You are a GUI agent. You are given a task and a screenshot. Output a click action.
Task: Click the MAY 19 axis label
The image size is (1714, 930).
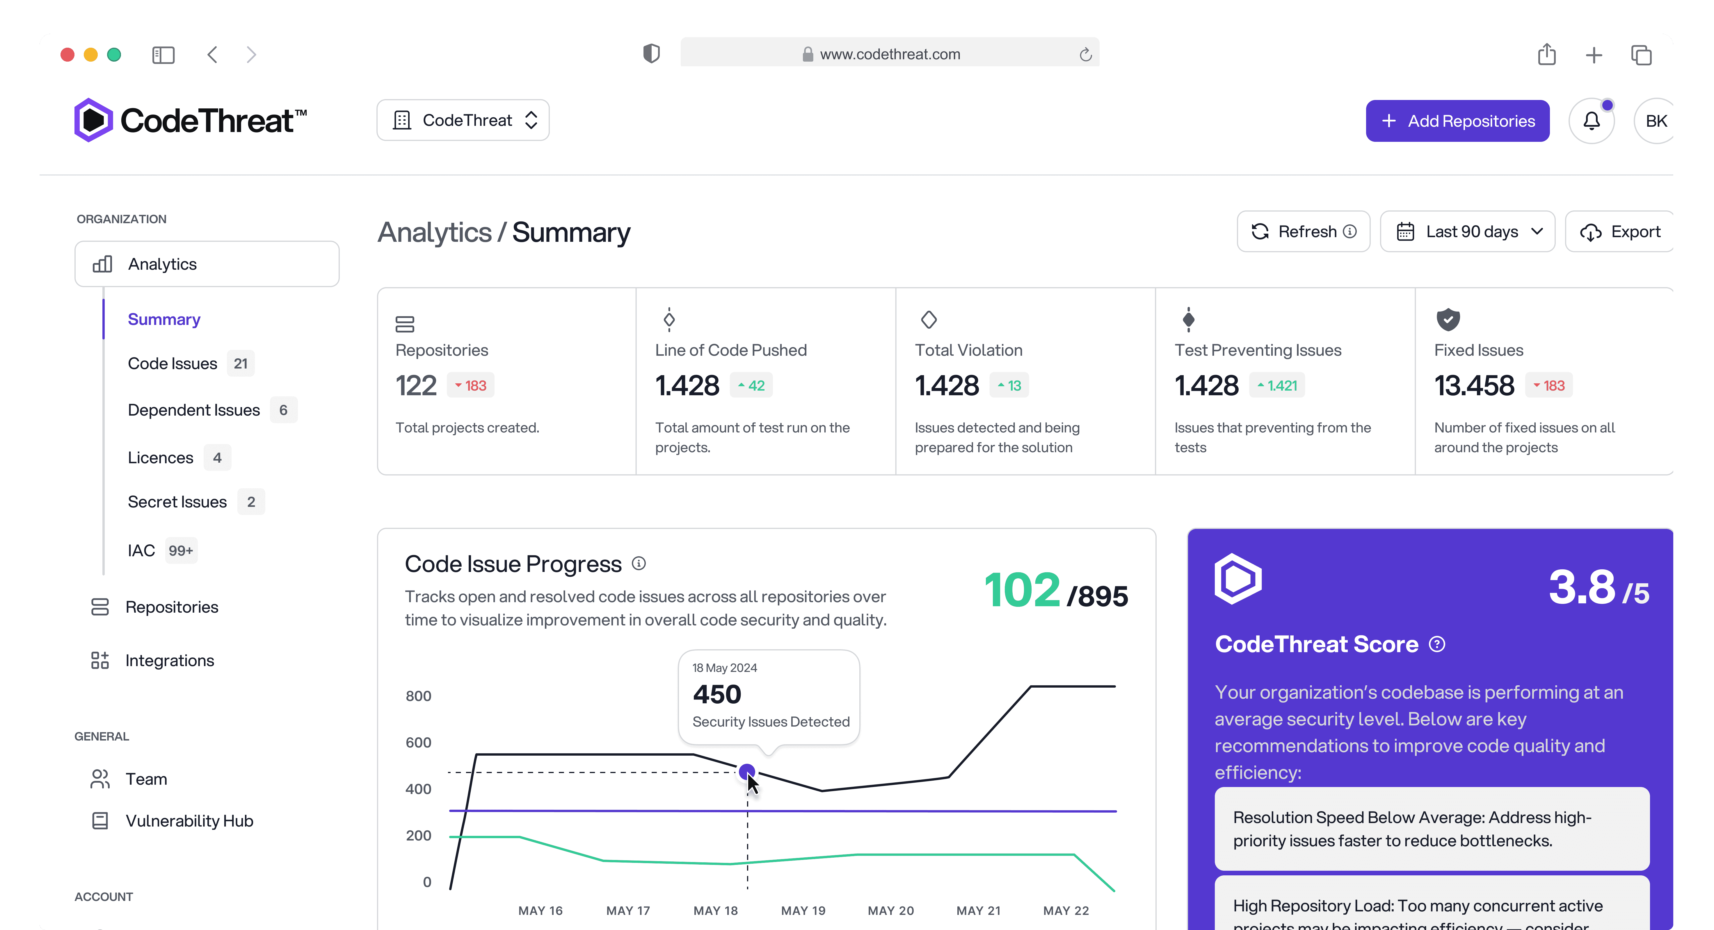(x=803, y=911)
